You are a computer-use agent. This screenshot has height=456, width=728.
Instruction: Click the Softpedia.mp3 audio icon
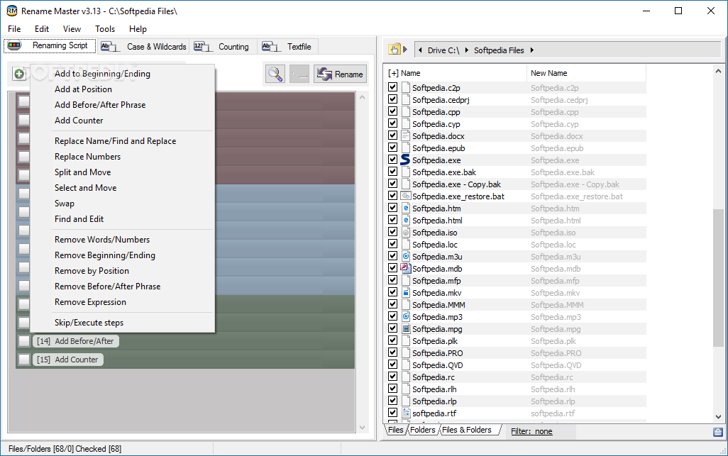pos(405,316)
